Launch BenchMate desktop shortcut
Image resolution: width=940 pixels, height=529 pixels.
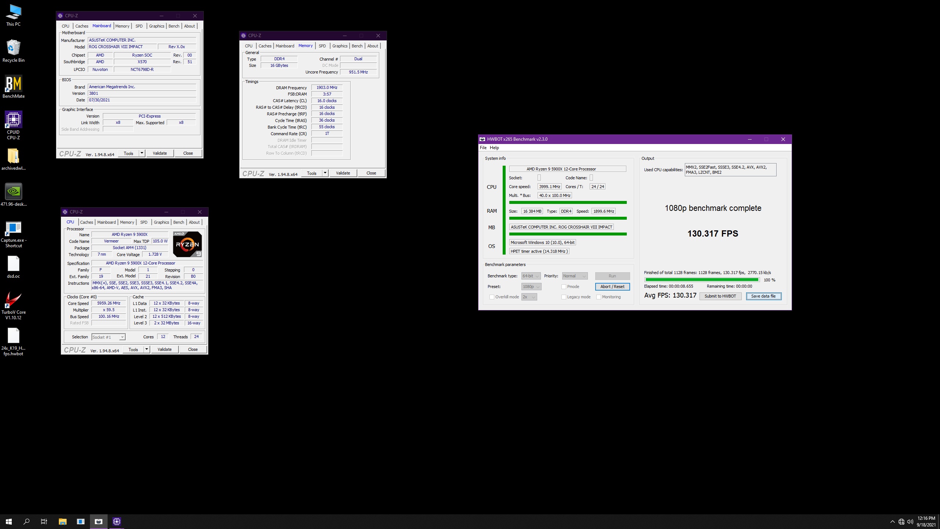click(x=13, y=87)
